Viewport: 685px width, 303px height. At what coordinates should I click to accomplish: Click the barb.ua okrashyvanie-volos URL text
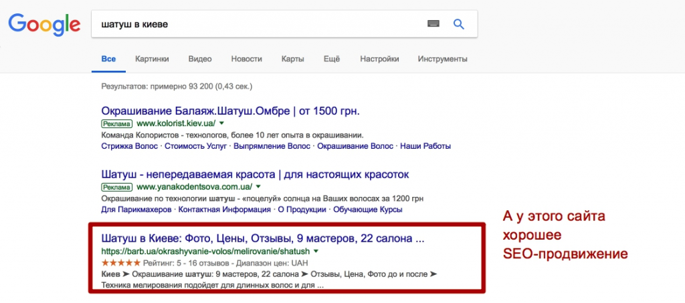click(205, 252)
